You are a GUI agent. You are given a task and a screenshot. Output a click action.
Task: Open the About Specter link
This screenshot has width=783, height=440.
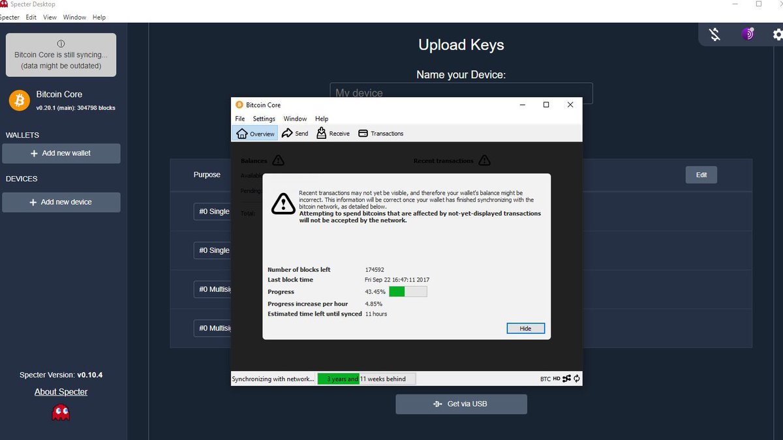click(x=61, y=392)
